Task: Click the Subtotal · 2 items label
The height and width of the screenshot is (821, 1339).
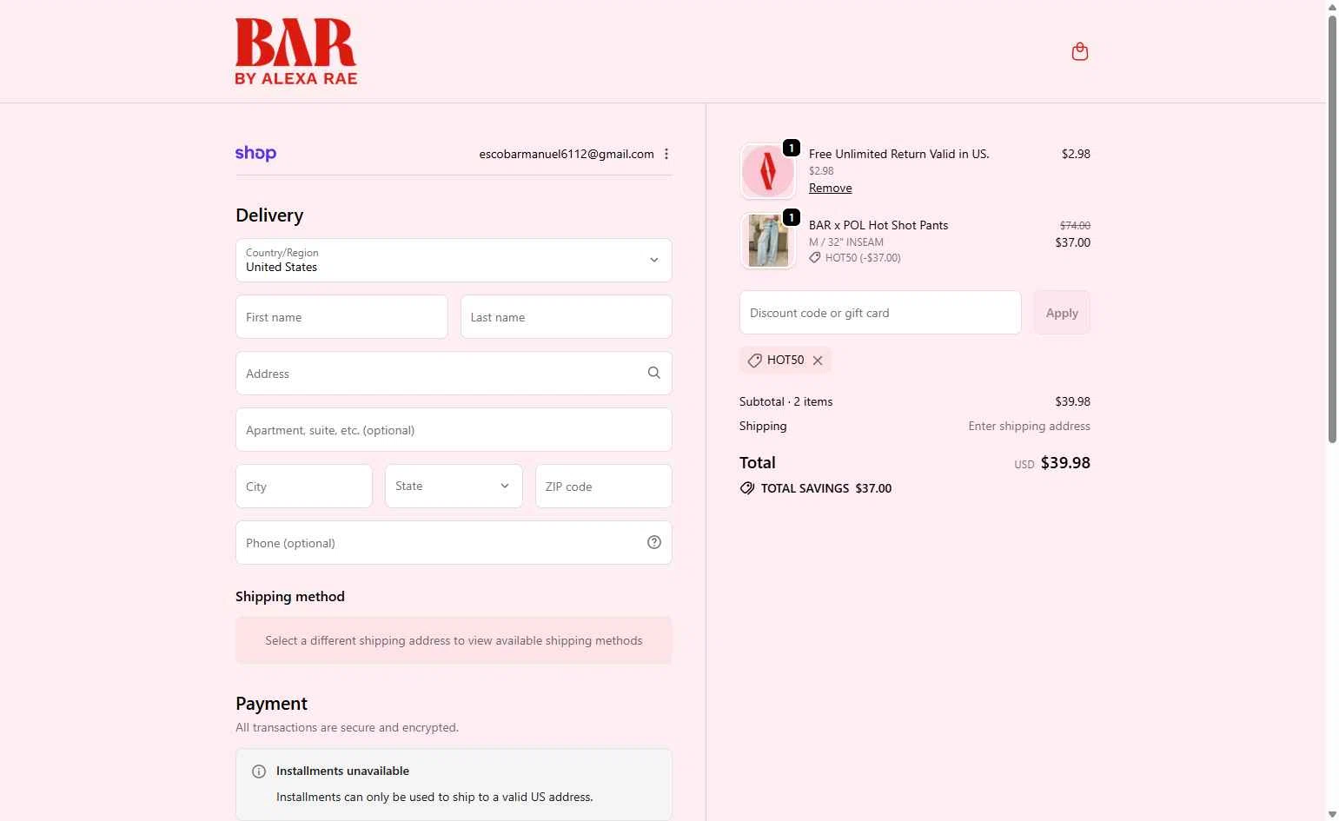Action: pyautogui.click(x=786, y=401)
